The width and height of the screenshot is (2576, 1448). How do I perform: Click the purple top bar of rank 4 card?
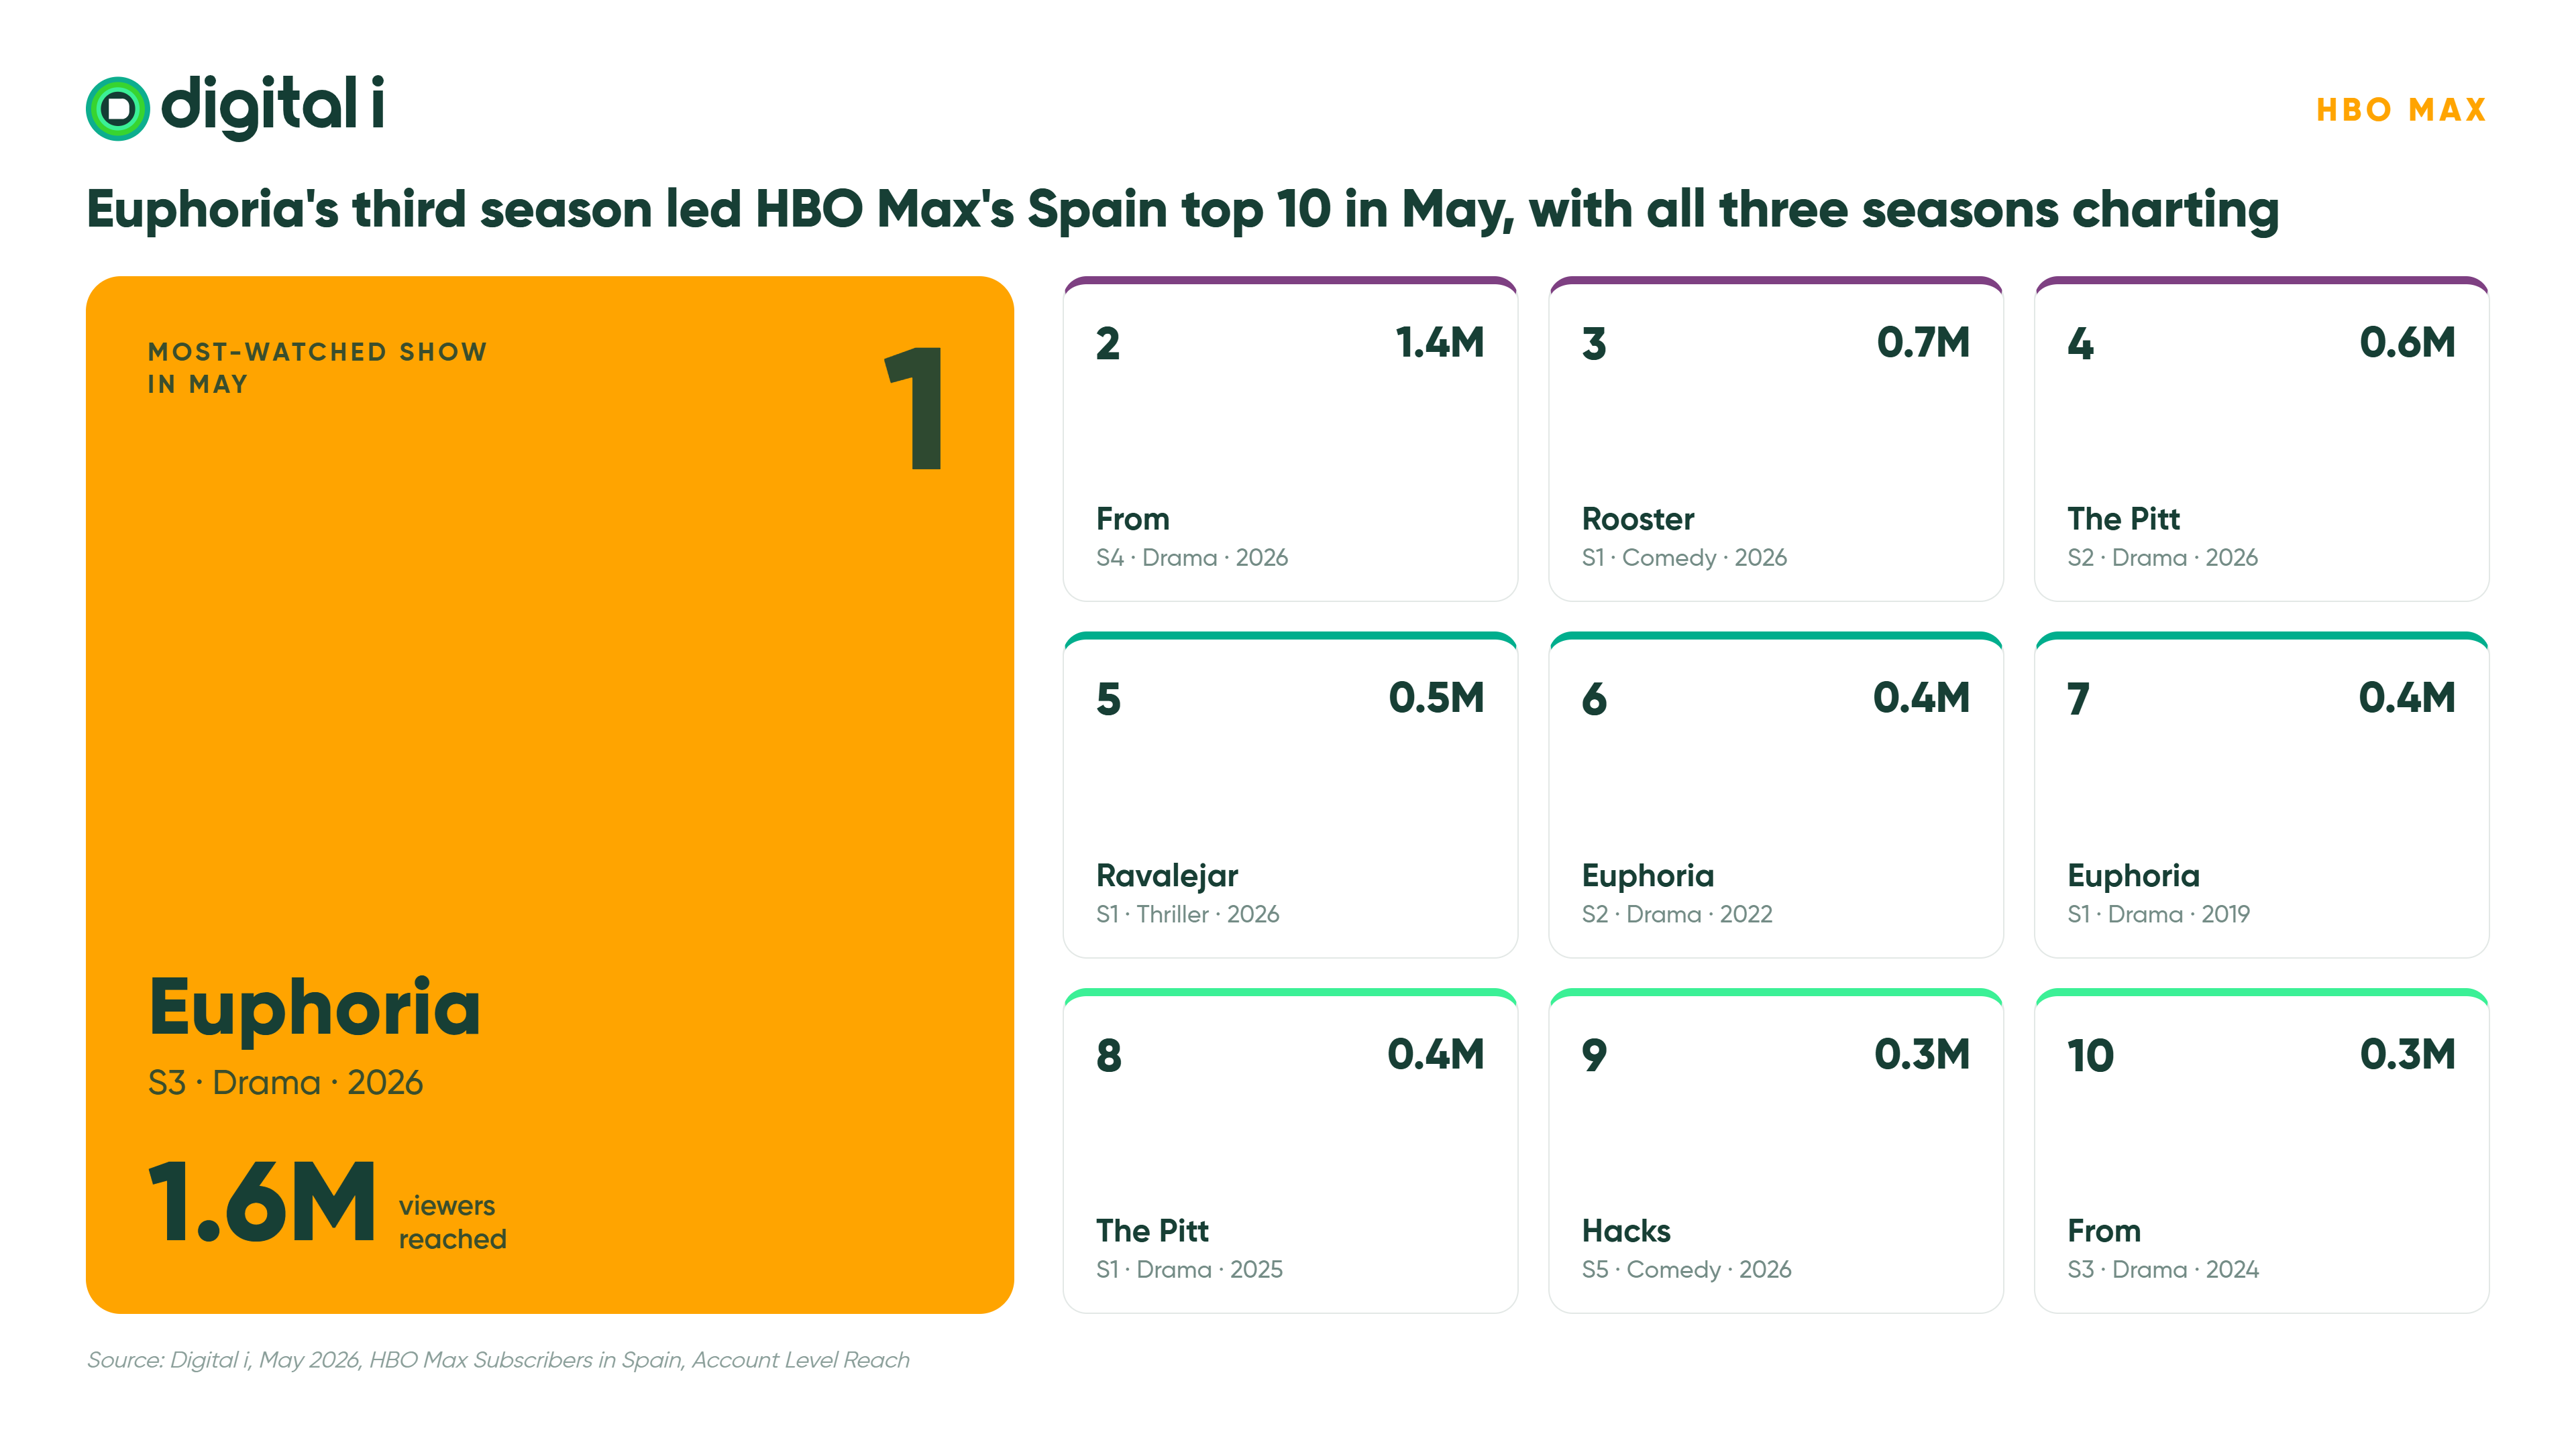[2262, 281]
